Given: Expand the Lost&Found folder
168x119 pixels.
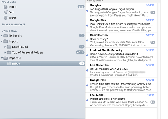Looking at the screenshot, I should coord(5,47).
